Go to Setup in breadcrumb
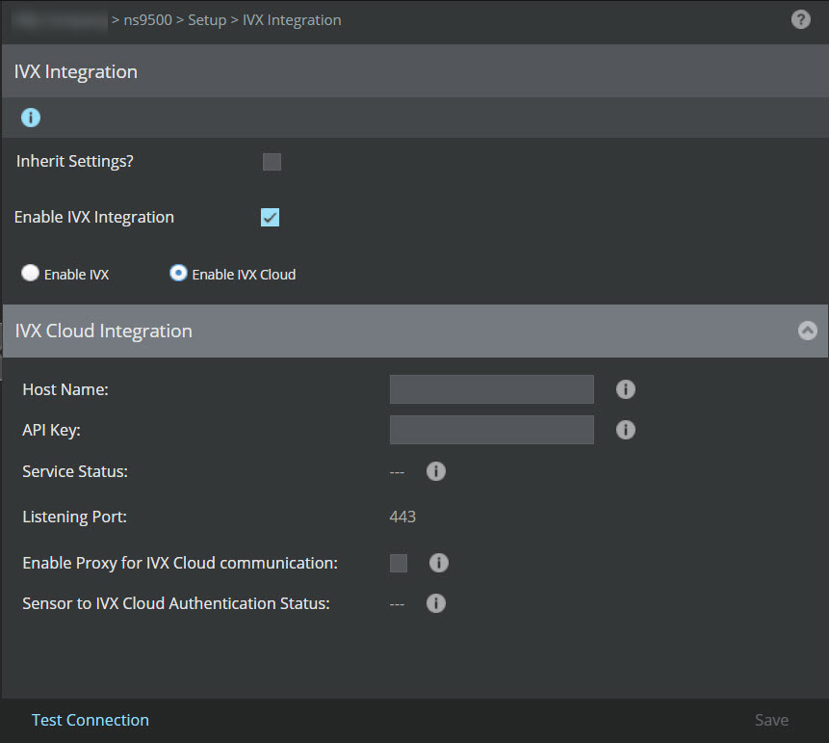The width and height of the screenshot is (829, 743). (207, 20)
